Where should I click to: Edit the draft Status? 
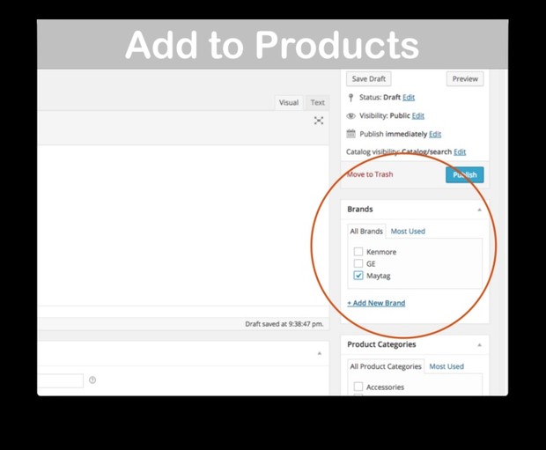pos(409,97)
